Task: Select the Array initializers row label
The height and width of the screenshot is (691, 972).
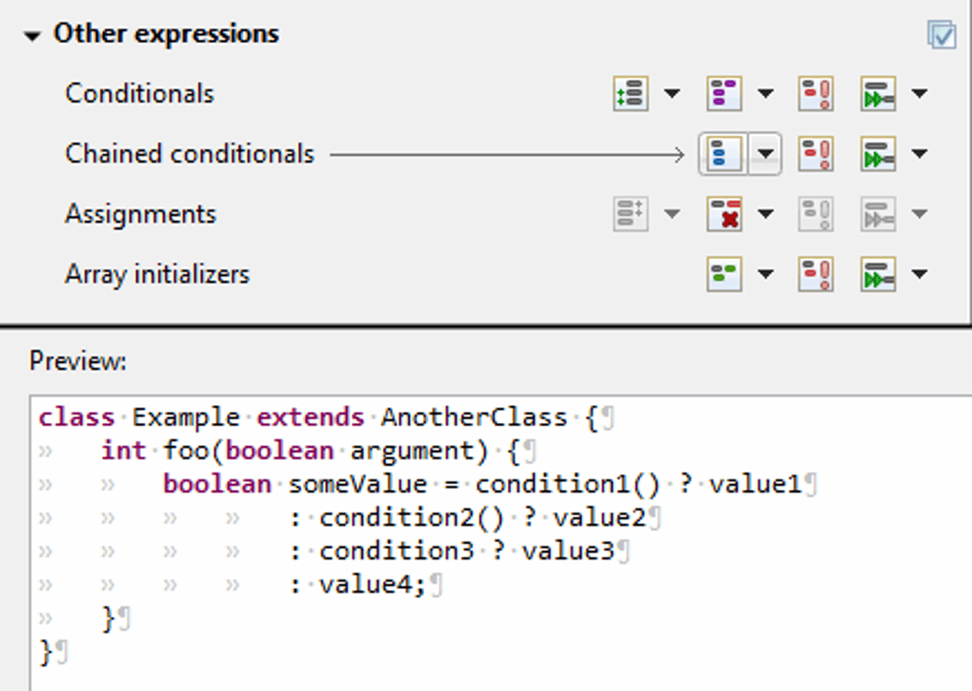Action: [x=157, y=274]
